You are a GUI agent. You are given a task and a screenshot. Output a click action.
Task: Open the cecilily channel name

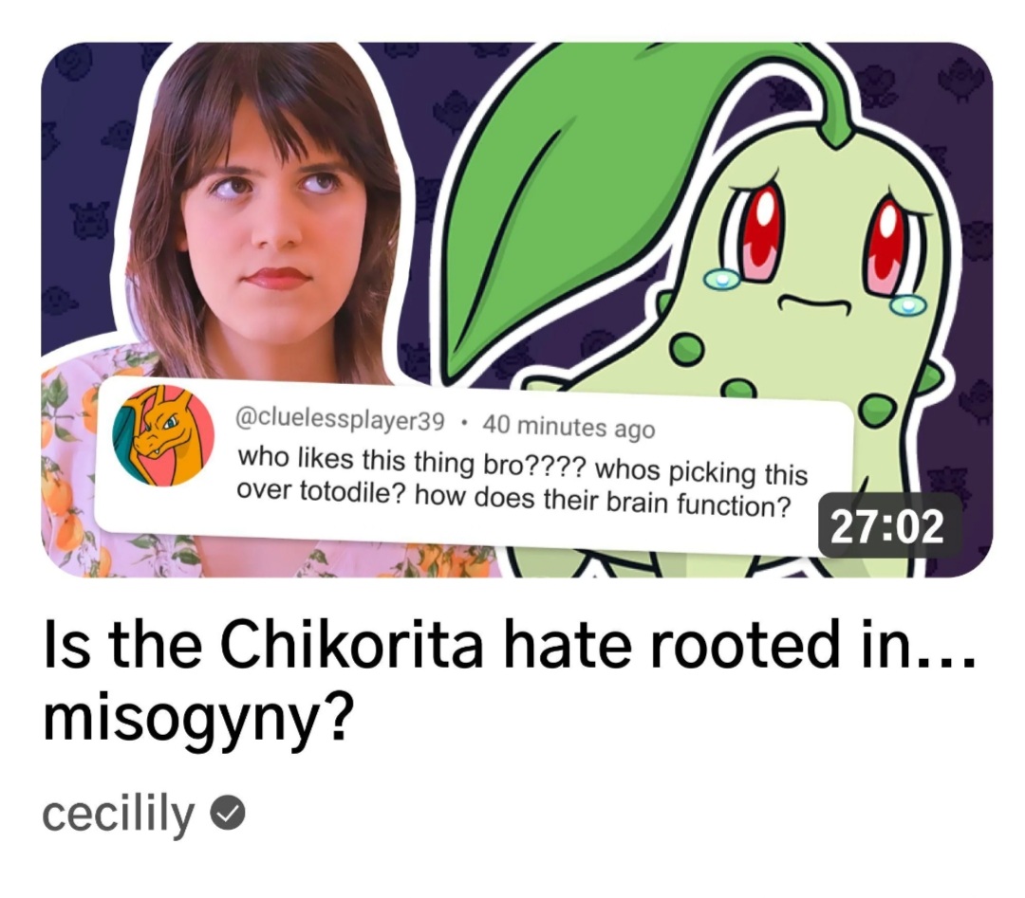[119, 813]
